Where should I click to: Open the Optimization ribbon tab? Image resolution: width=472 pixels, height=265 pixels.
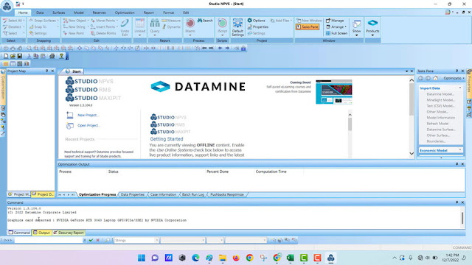click(x=125, y=13)
